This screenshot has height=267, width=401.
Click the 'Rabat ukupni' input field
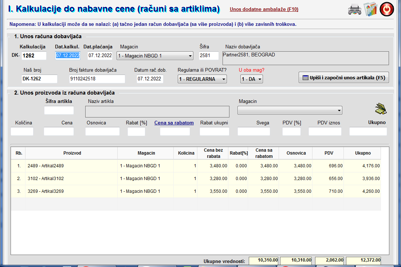coord(214,131)
